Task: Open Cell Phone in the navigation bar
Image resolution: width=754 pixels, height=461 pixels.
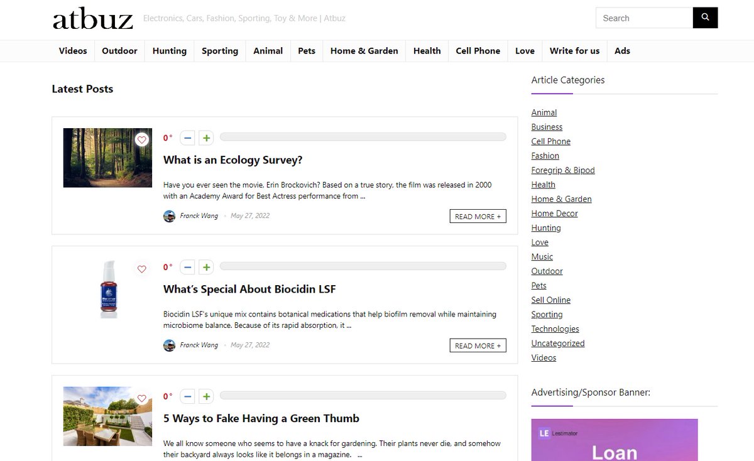Action: (478, 51)
